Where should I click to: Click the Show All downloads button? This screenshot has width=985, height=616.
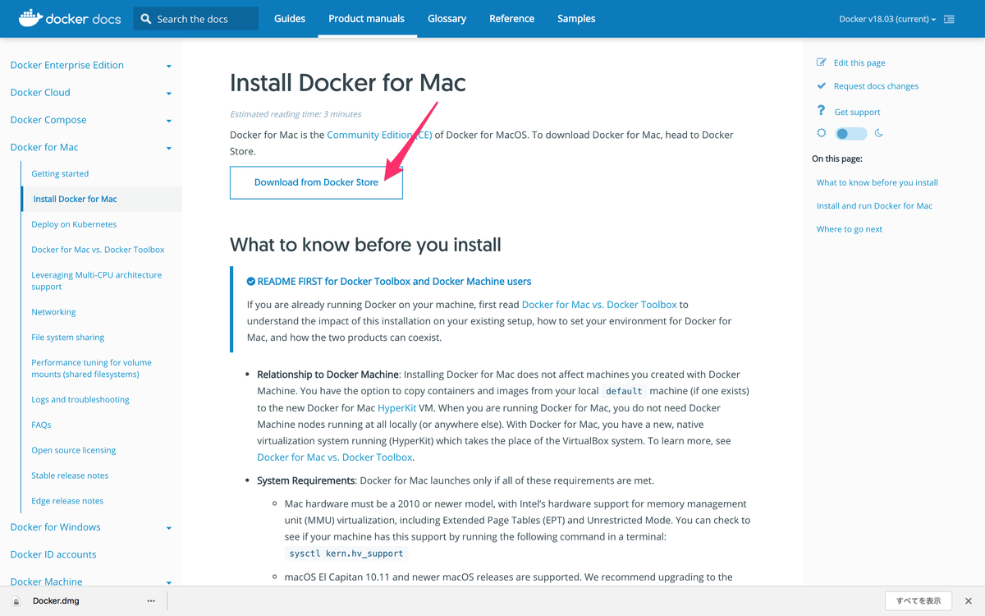[x=919, y=601]
